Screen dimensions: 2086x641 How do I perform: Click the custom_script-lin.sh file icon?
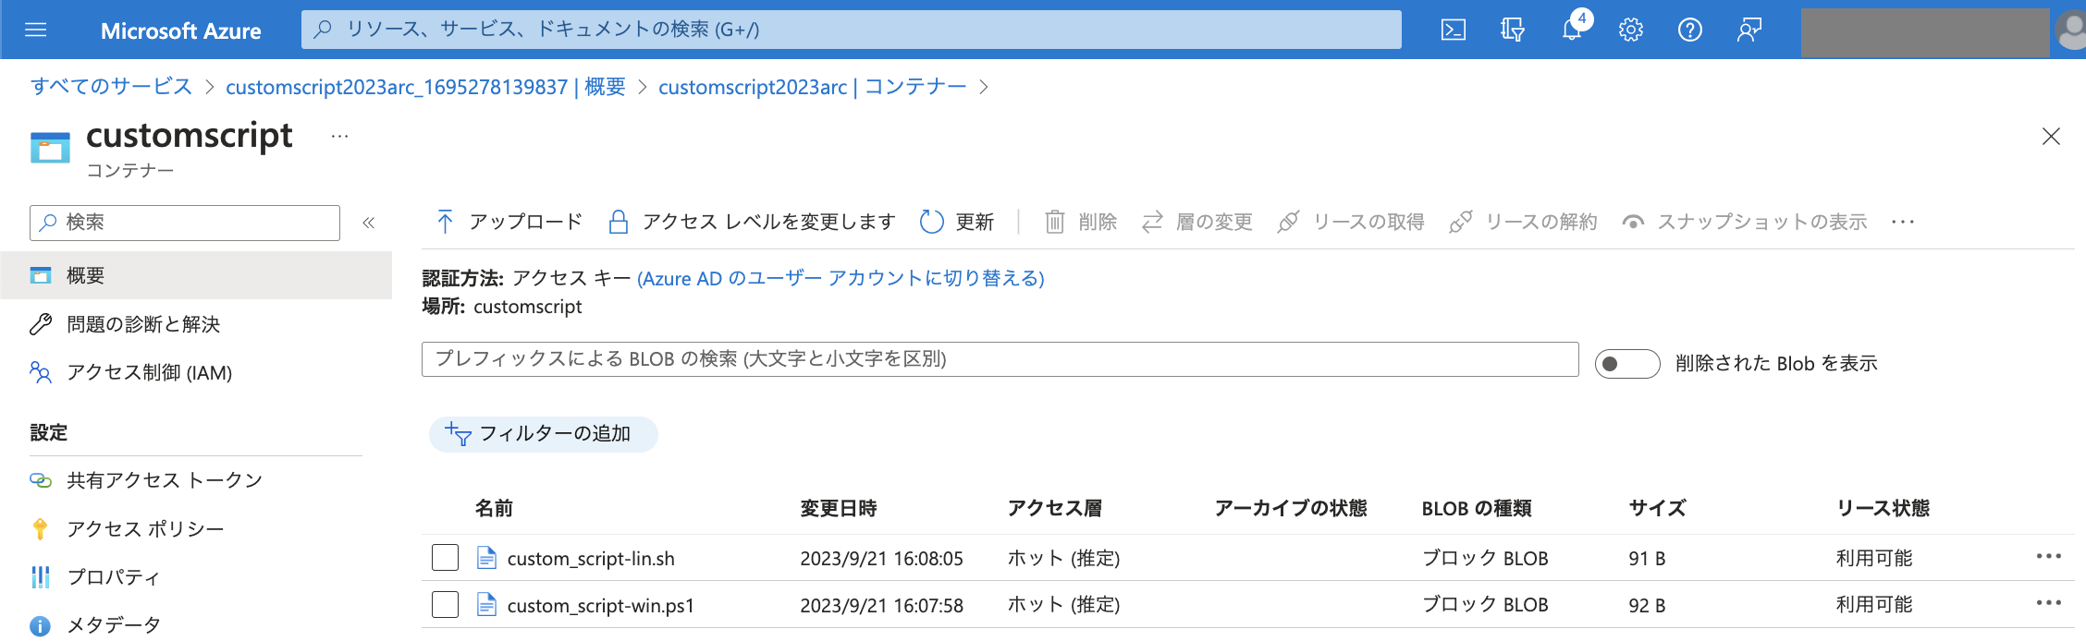coord(486,558)
